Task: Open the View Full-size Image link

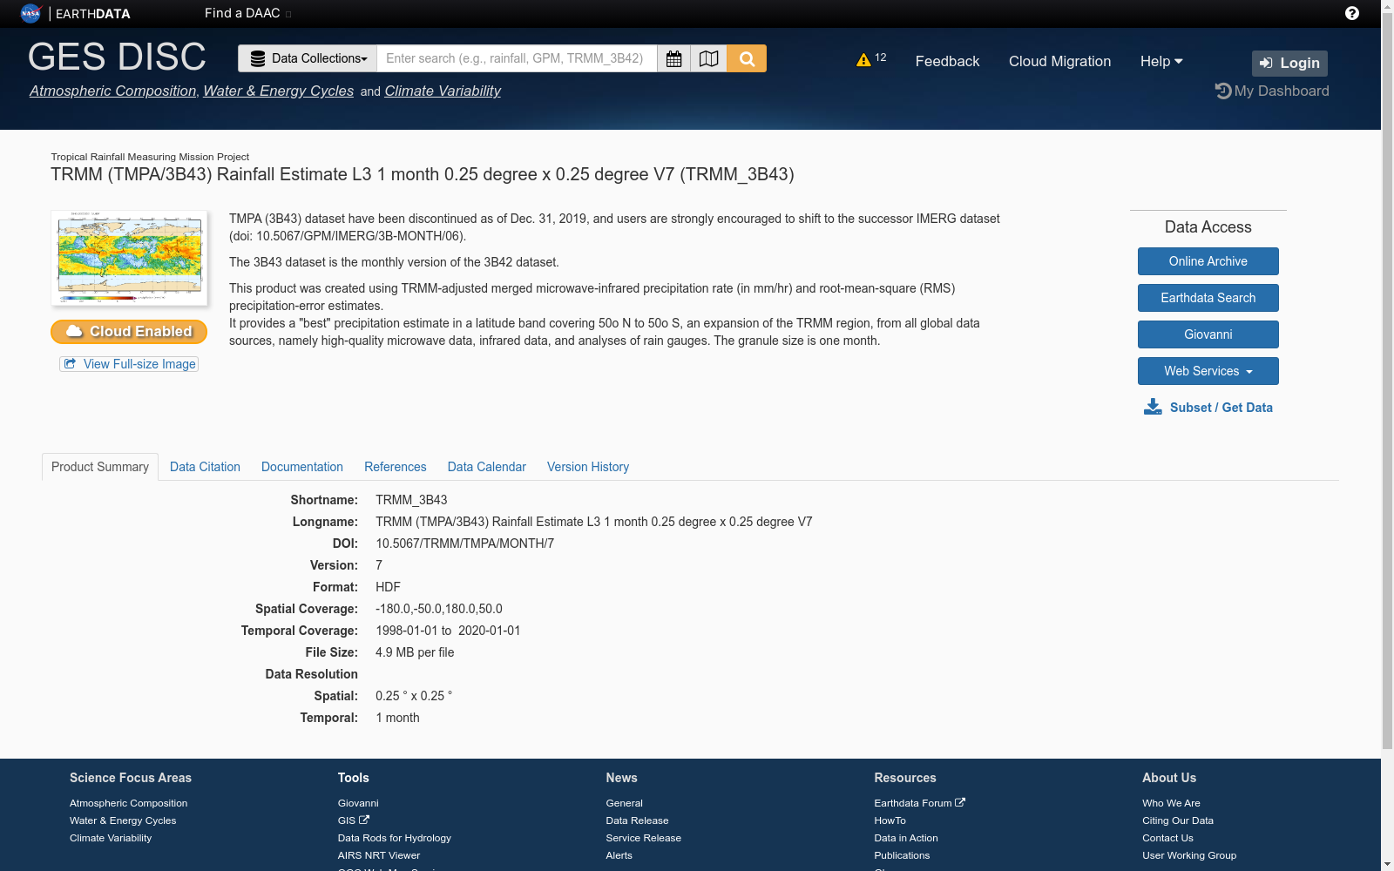Action: [x=129, y=364]
